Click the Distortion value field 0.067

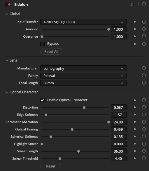(x=119, y=107)
